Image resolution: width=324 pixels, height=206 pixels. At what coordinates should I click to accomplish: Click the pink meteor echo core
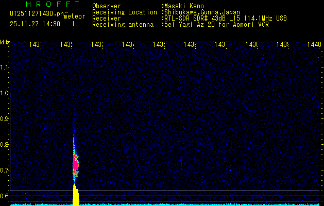point(76,164)
